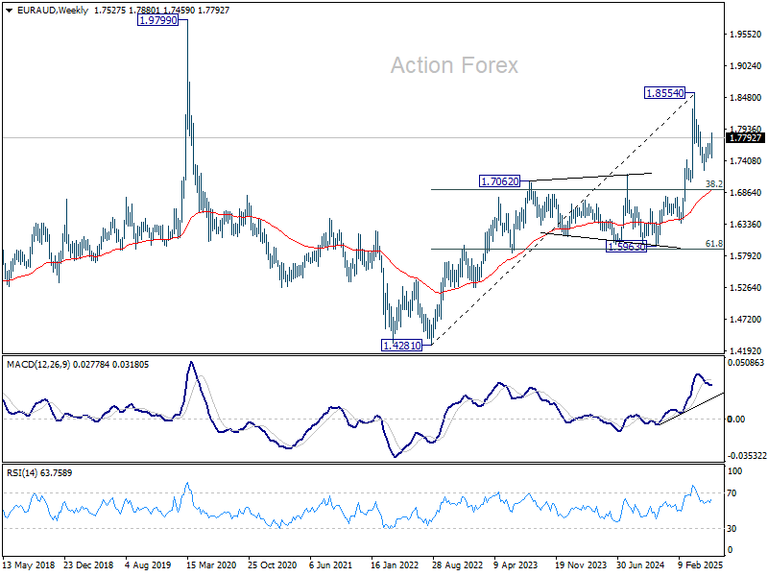Image resolution: width=768 pixels, height=576 pixels.
Task: Click the 30 Jun 2024 date label
Action: tap(640, 564)
